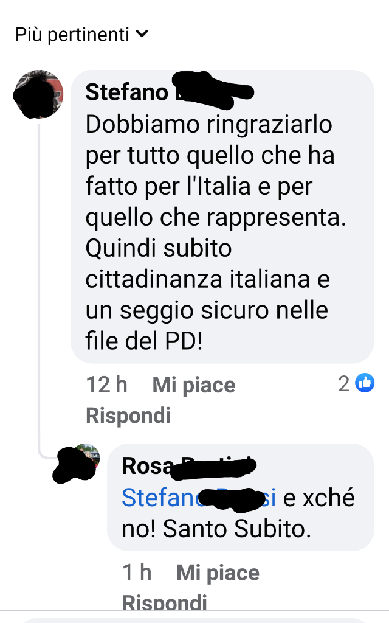
Task: Click the commenter name Rosa
Action: [x=148, y=465]
